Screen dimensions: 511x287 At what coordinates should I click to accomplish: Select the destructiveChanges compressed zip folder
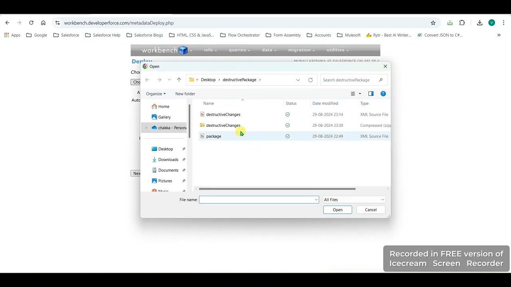[x=294, y=125]
